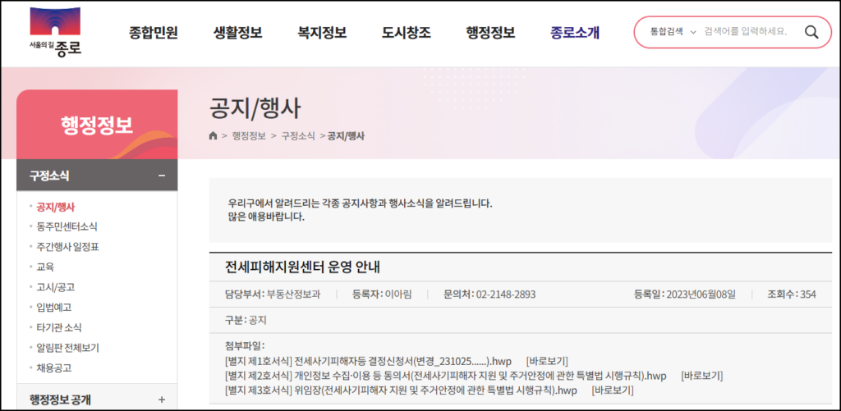The height and width of the screenshot is (411, 841).
Task: Click 행정정보 in the breadcrumb
Action: point(249,136)
